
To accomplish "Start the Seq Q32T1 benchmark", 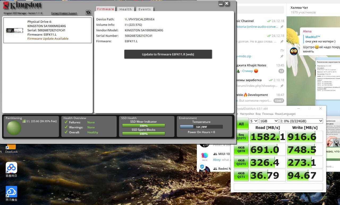I will coord(241,137).
